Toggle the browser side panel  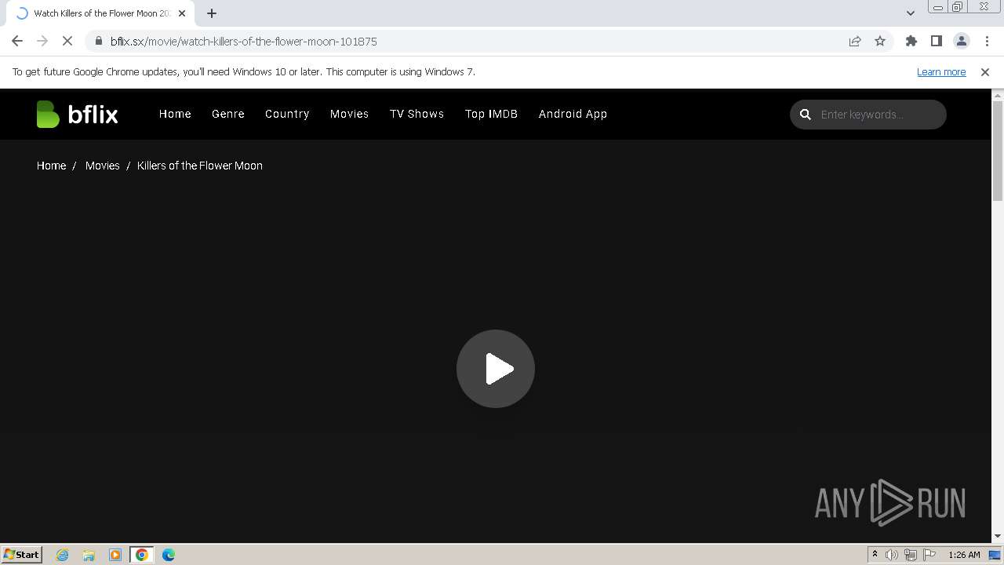tap(937, 41)
